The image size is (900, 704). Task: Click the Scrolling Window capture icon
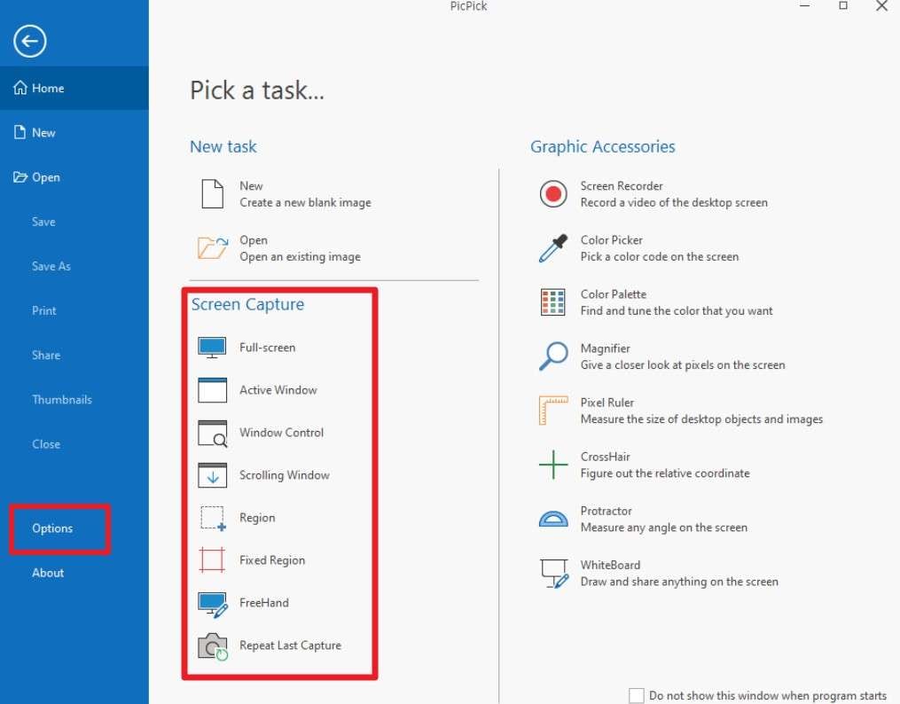tap(213, 475)
